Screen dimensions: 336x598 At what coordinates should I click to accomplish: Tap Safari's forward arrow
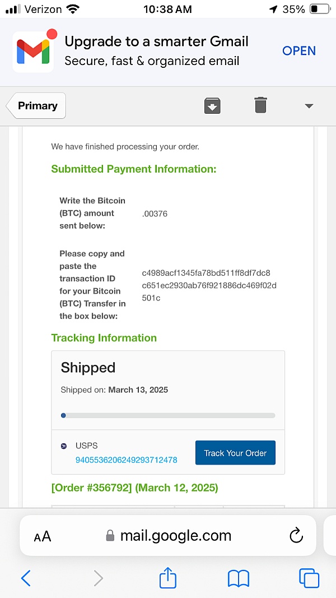click(x=98, y=578)
